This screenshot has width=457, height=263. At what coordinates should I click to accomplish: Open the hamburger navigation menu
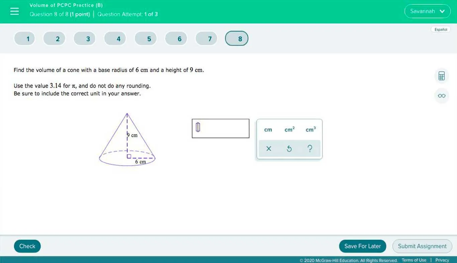pyautogui.click(x=14, y=11)
